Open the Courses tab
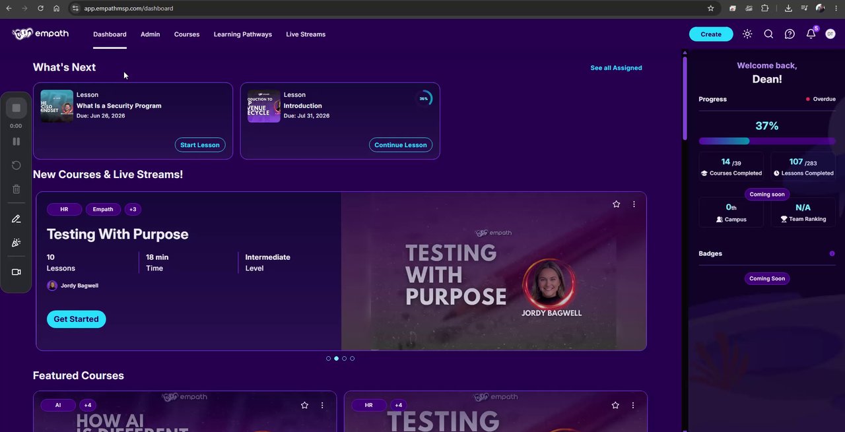 [187, 34]
